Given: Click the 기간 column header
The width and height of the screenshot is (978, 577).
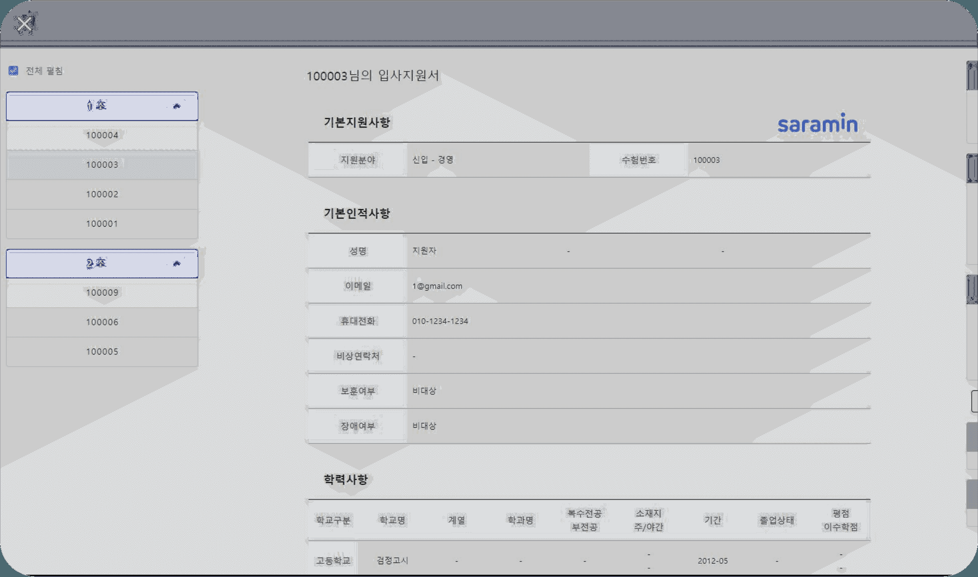Looking at the screenshot, I should (713, 520).
